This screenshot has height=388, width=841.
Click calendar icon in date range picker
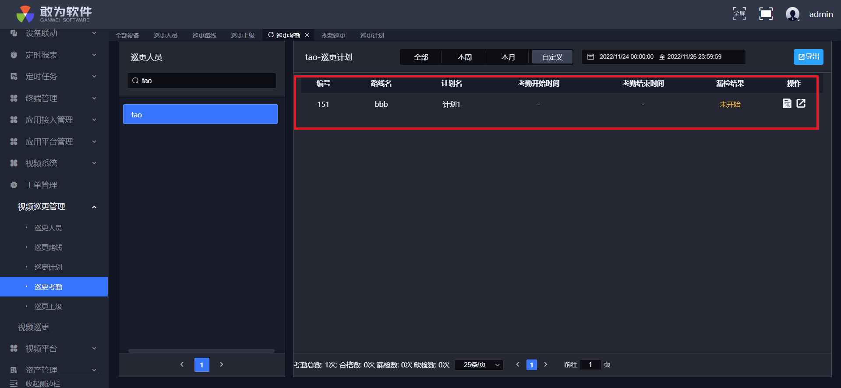pyautogui.click(x=590, y=56)
